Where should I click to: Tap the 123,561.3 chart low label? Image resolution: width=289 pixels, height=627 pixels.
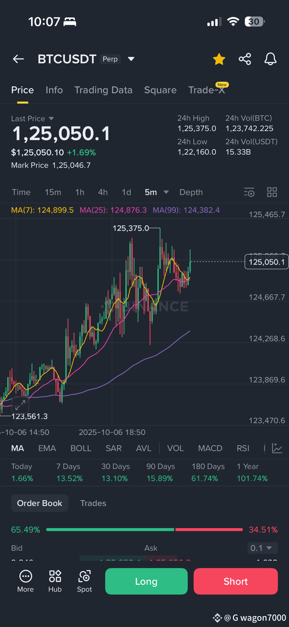coord(30,416)
